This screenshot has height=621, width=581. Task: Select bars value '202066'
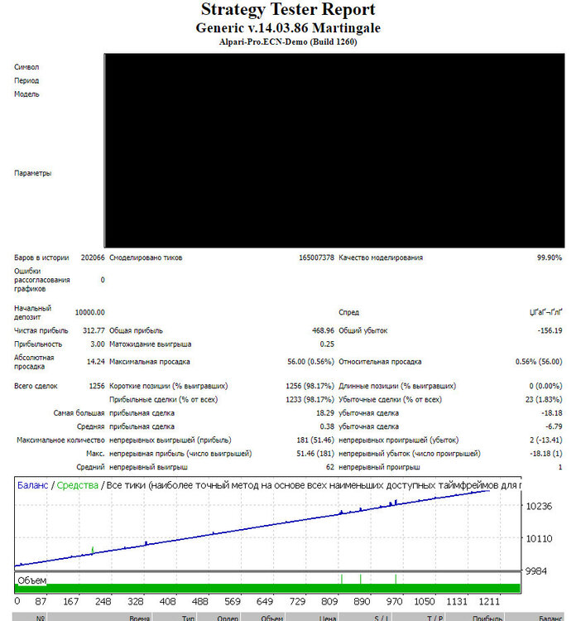coord(93,258)
